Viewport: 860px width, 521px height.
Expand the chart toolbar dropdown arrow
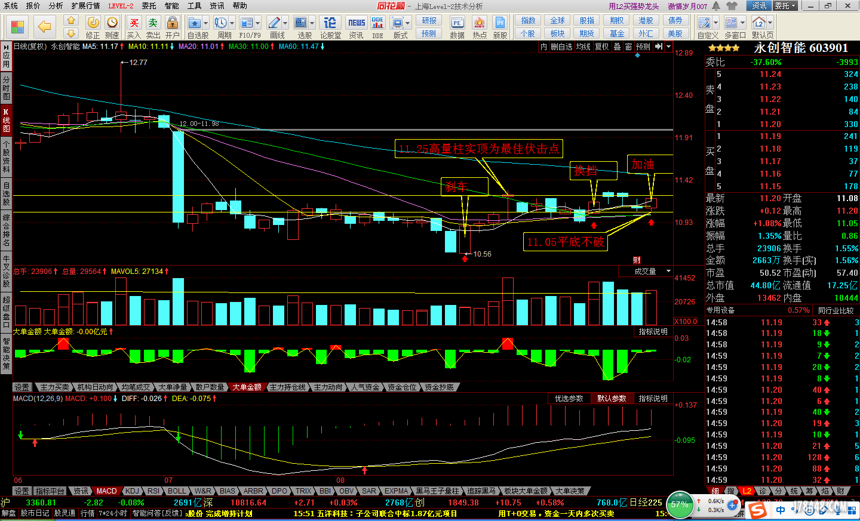coord(669,47)
